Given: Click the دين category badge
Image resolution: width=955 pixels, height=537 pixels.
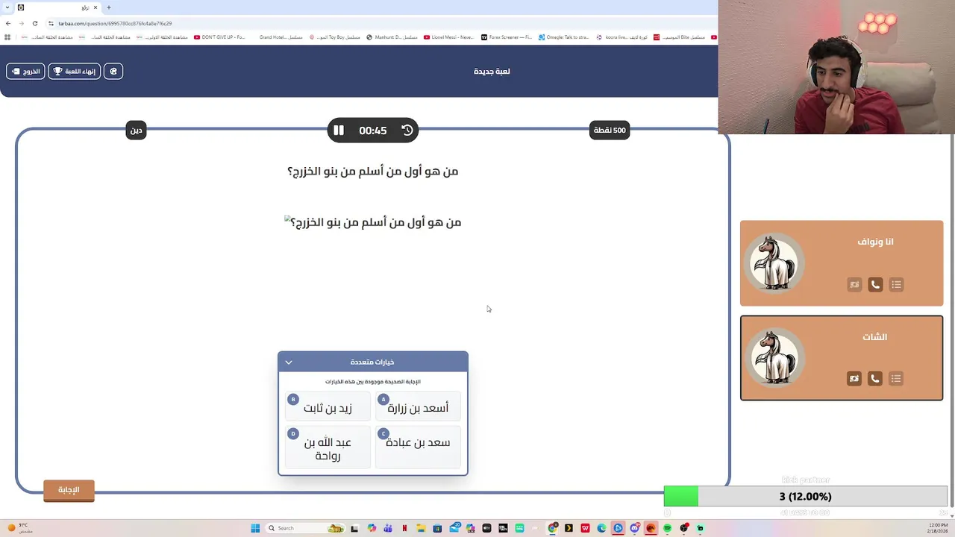Looking at the screenshot, I should click(x=136, y=130).
